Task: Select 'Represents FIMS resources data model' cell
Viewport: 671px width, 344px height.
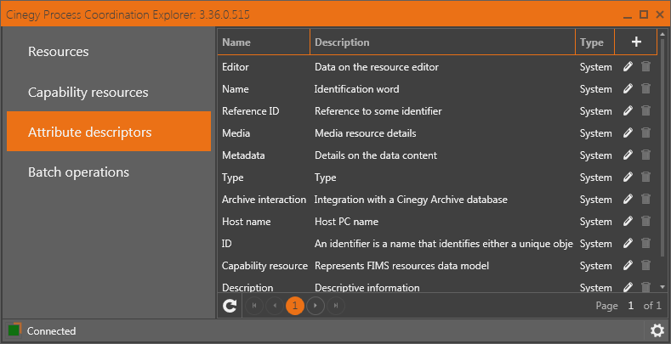Action: (401, 266)
